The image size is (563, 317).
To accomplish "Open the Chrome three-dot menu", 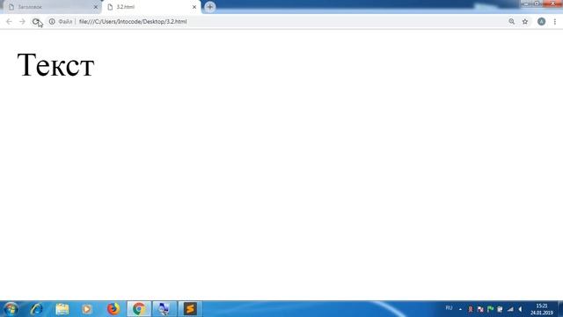I will tap(555, 21).
